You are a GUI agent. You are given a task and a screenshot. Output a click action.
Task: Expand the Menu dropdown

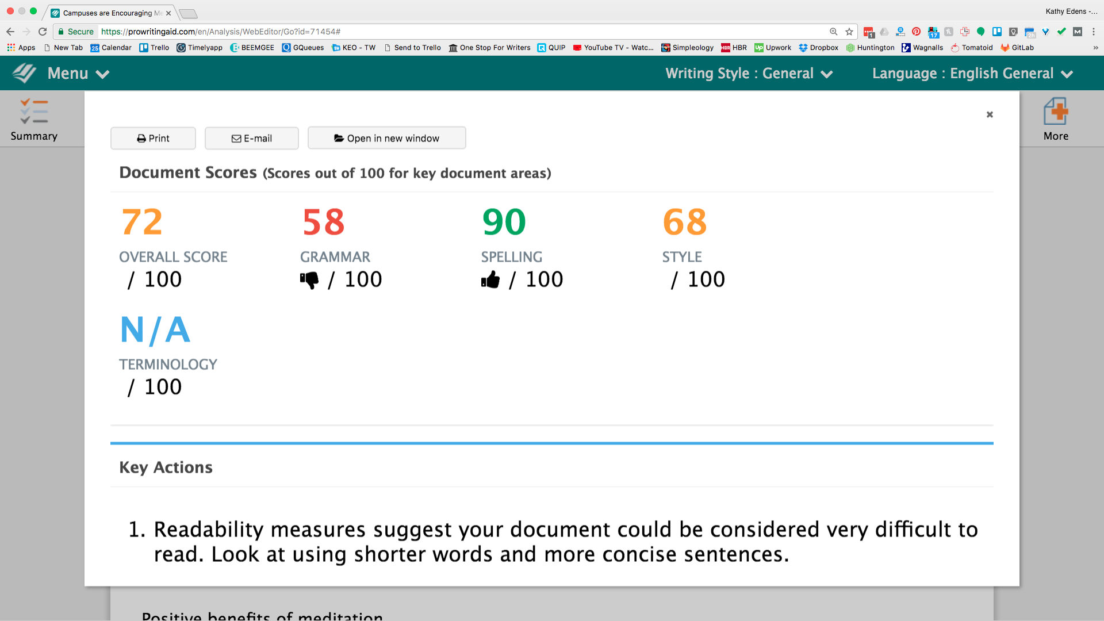click(x=78, y=74)
